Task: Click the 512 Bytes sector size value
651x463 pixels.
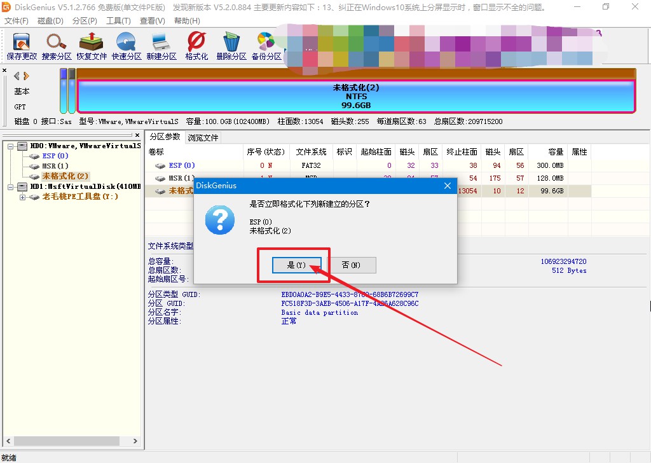Action: [x=569, y=271]
